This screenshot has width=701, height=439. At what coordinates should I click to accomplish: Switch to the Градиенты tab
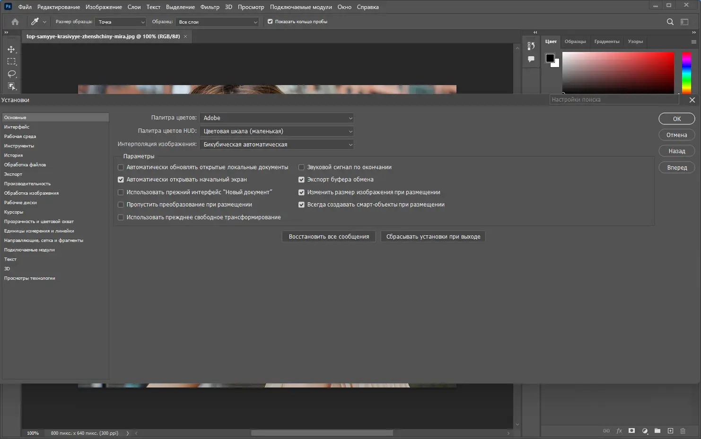tap(607, 42)
